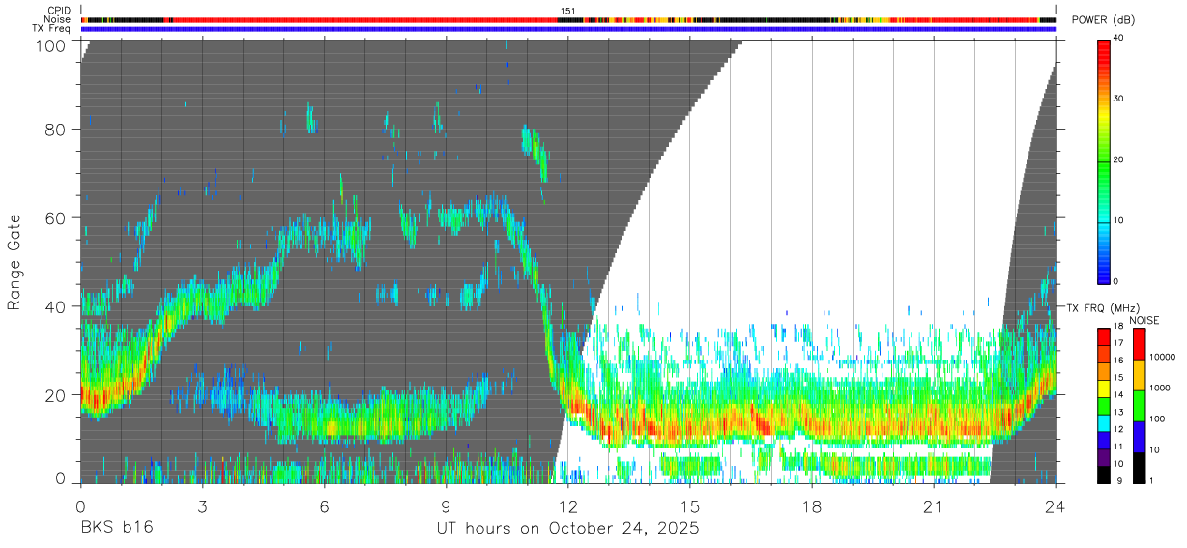Viewport: 1187px width, 548px height.
Task: Click the UT hours on October 24, 2025 title
Action: 567,529
